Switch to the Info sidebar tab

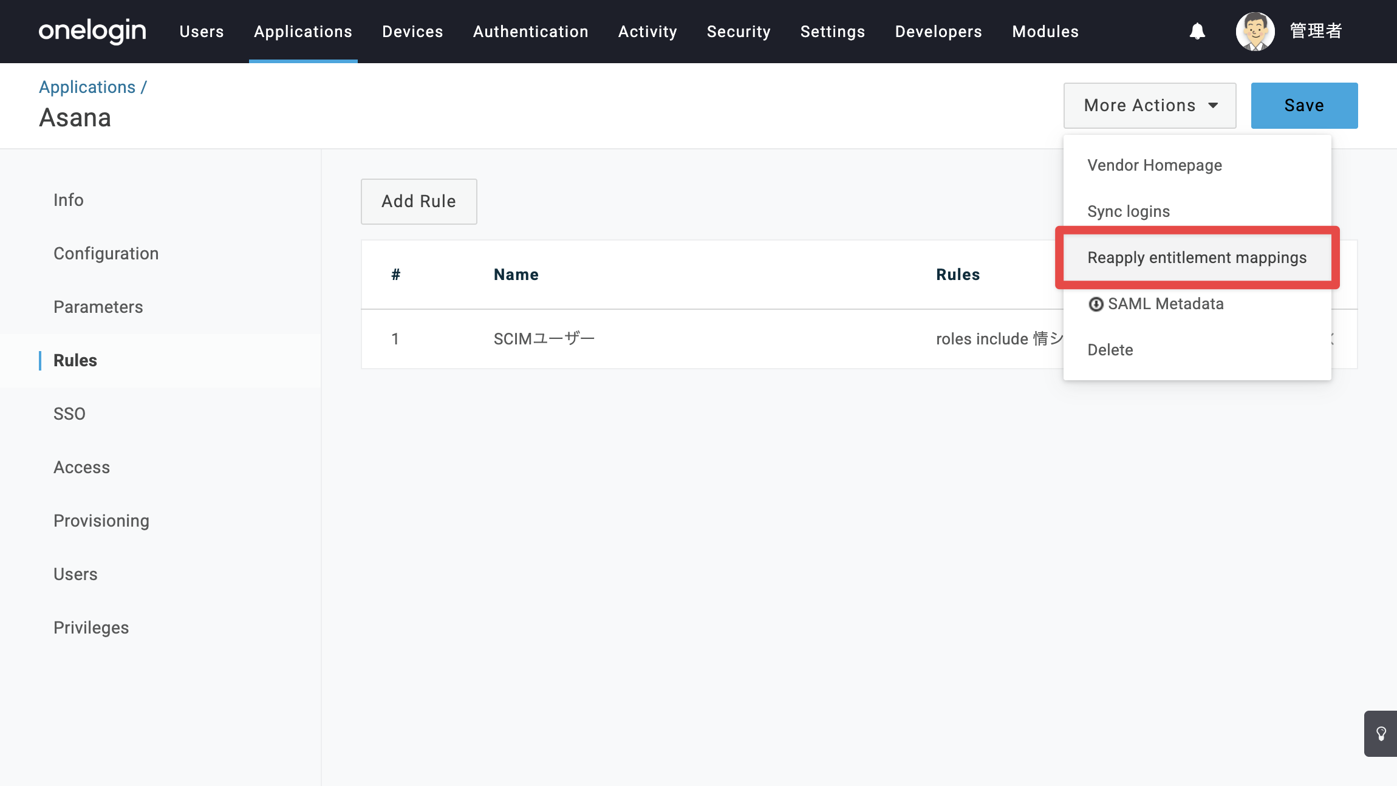point(69,200)
